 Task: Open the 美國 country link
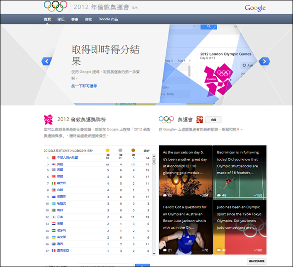pyautogui.click(x=60, y=164)
